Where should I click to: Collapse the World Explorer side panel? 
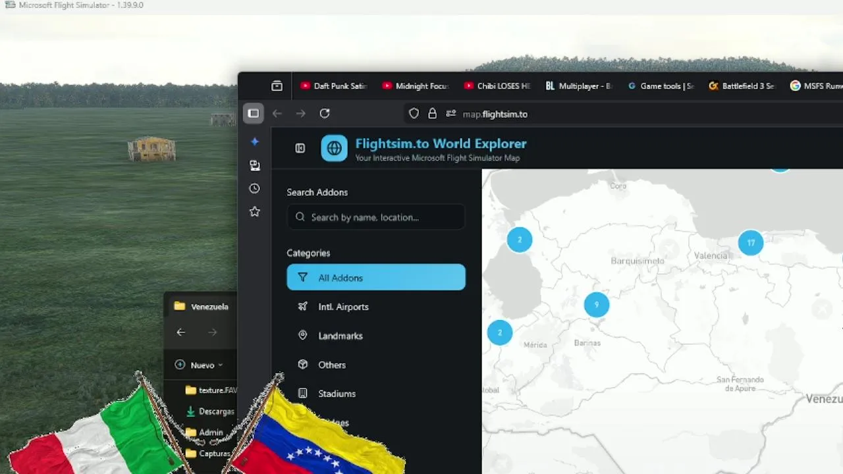click(x=300, y=148)
